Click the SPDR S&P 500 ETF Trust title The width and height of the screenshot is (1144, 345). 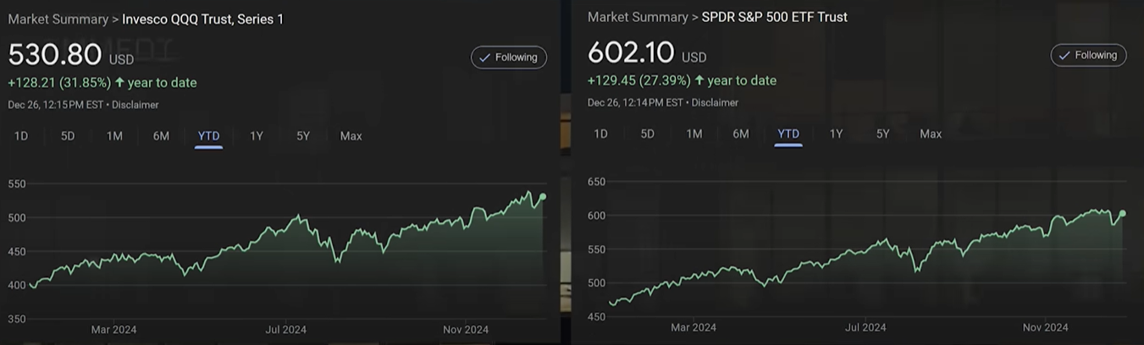pyautogui.click(x=775, y=17)
